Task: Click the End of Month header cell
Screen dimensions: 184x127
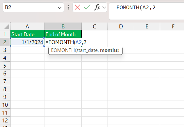Action: pos(63,34)
